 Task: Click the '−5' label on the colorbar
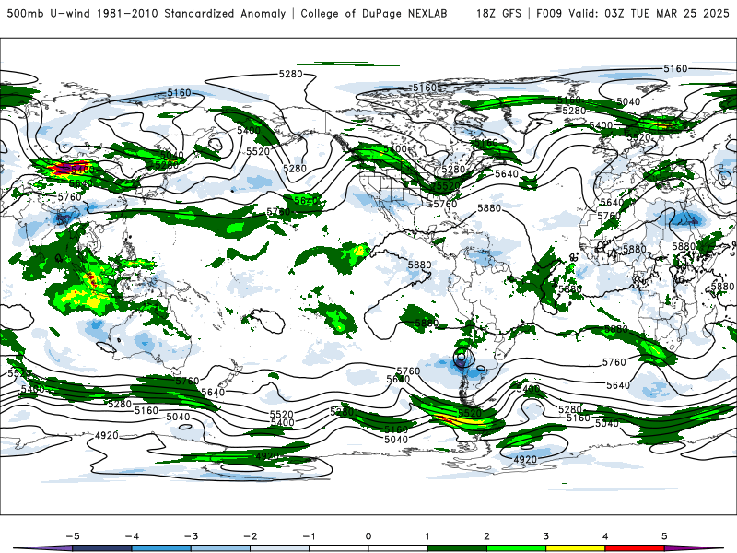[72, 536]
